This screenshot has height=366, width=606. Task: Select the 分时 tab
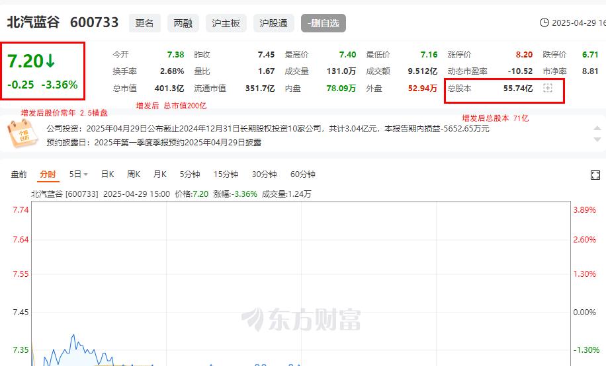(48, 174)
